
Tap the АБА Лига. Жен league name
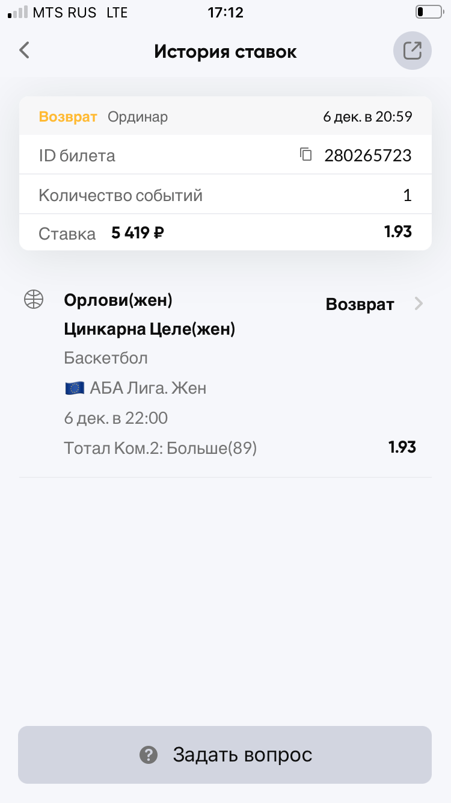[x=148, y=388]
